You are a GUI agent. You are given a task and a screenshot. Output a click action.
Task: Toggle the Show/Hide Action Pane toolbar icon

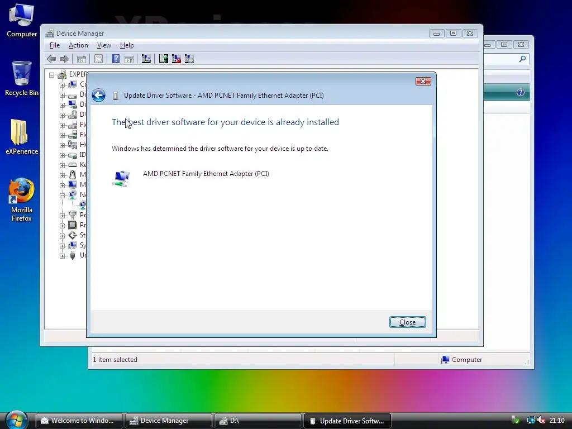[129, 59]
